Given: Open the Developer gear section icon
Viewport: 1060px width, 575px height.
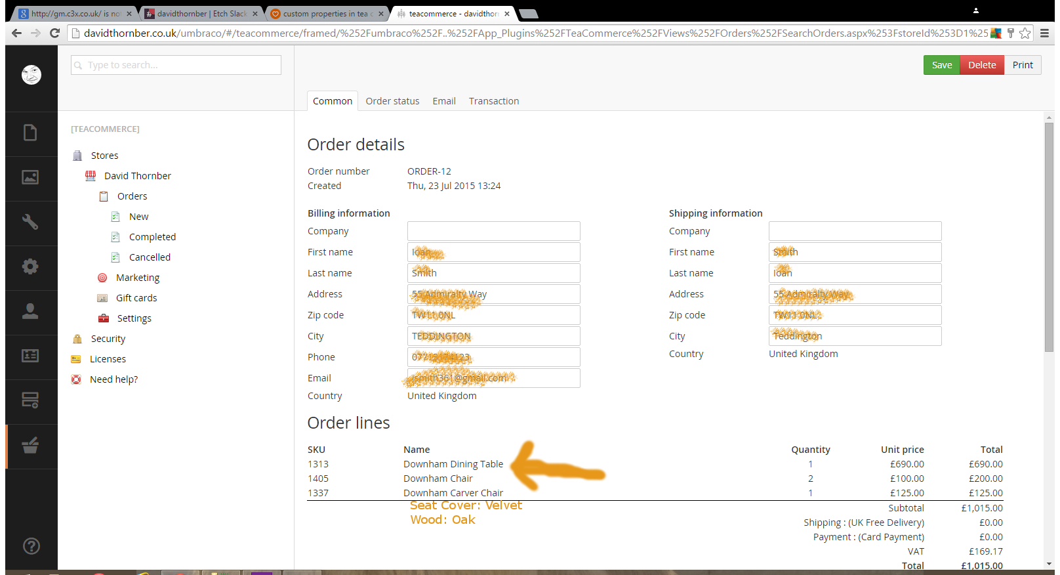Looking at the screenshot, I should [31, 266].
